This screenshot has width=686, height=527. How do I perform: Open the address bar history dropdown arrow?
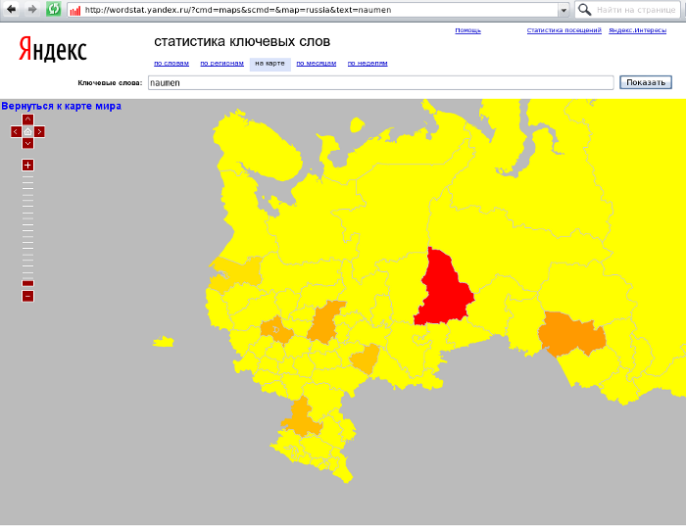[x=563, y=10]
